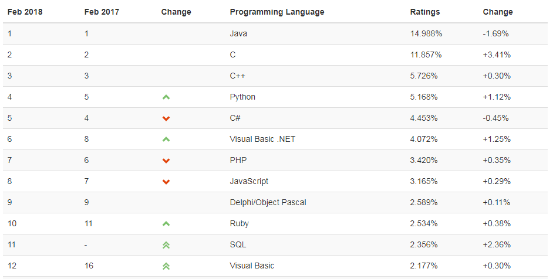Click the double up arrow beside SQL
This screenshot has height=279, width=553.
(166, 245)
